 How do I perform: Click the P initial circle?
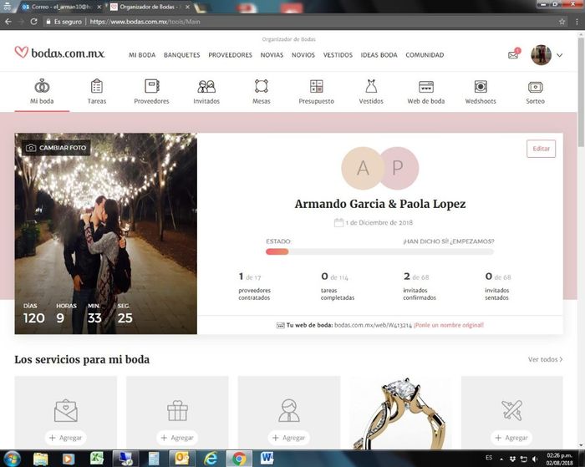(398, 168)
